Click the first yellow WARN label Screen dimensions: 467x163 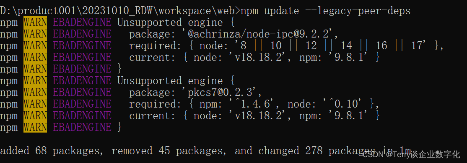pos(35,22)
